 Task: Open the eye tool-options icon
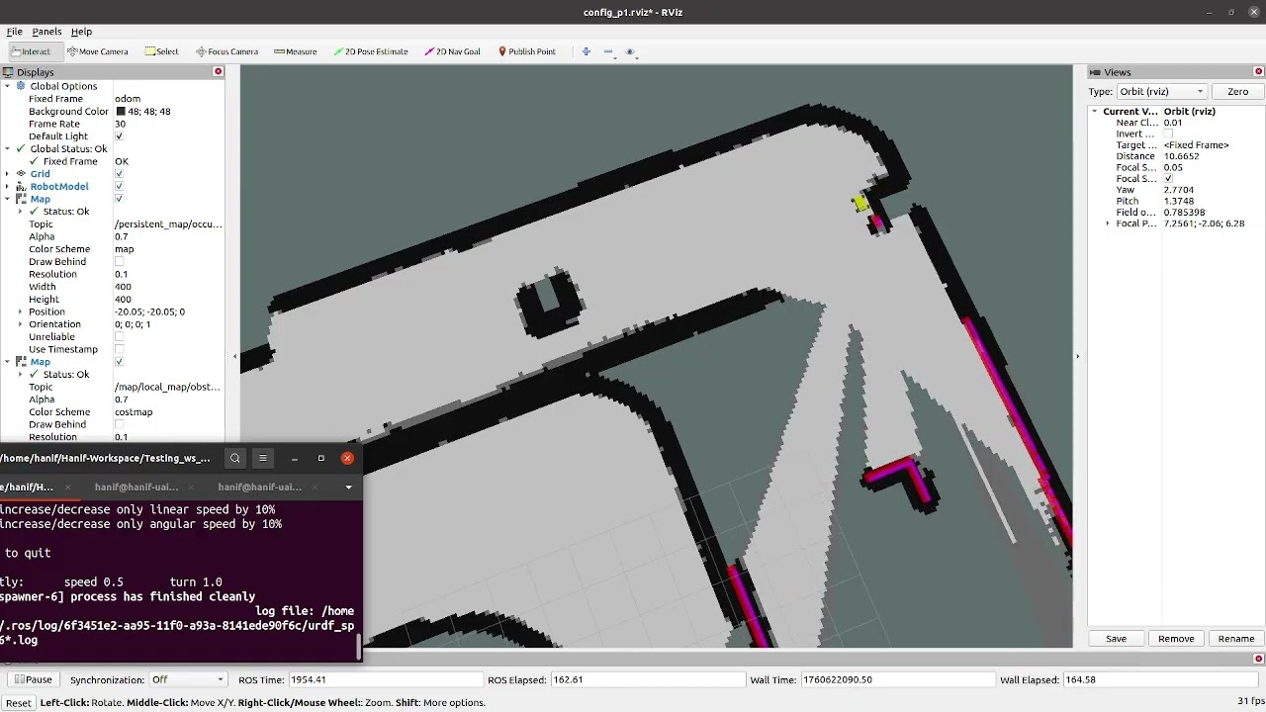(630, 51)
